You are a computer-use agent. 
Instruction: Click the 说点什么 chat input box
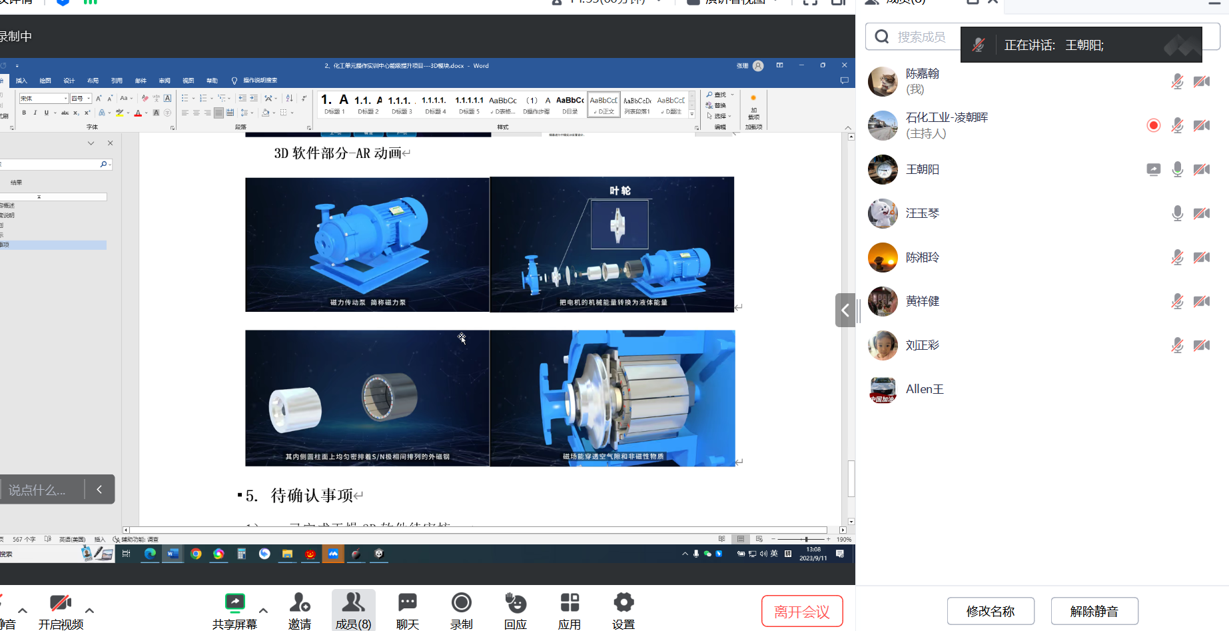tap(41, 490)
